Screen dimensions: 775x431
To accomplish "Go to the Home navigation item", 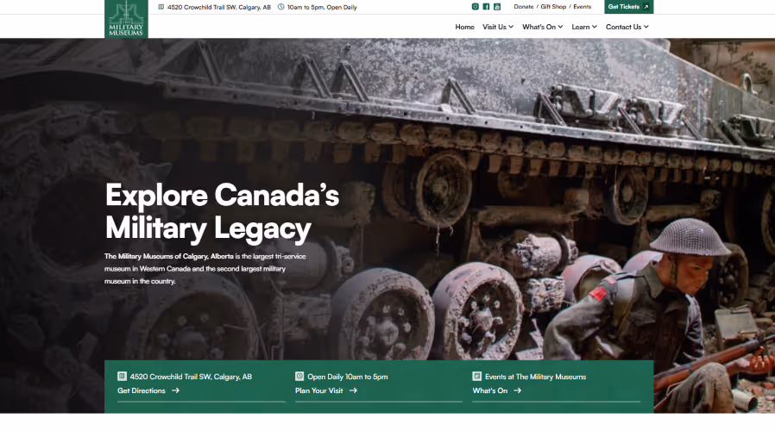I will 464,27.
